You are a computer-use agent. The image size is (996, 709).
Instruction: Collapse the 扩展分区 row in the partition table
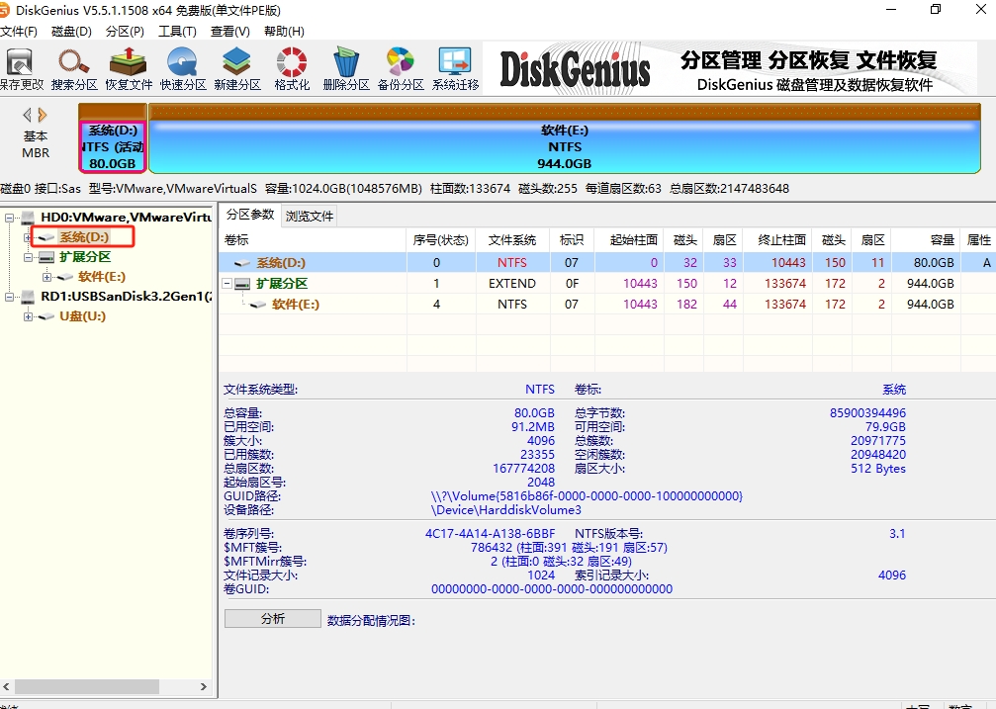tap(226, 284)
